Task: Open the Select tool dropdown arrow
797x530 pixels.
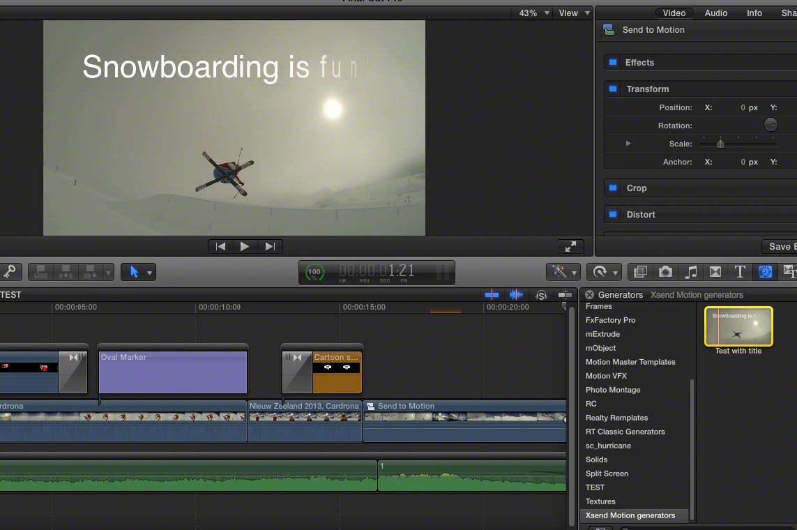Action: [149, 273]
